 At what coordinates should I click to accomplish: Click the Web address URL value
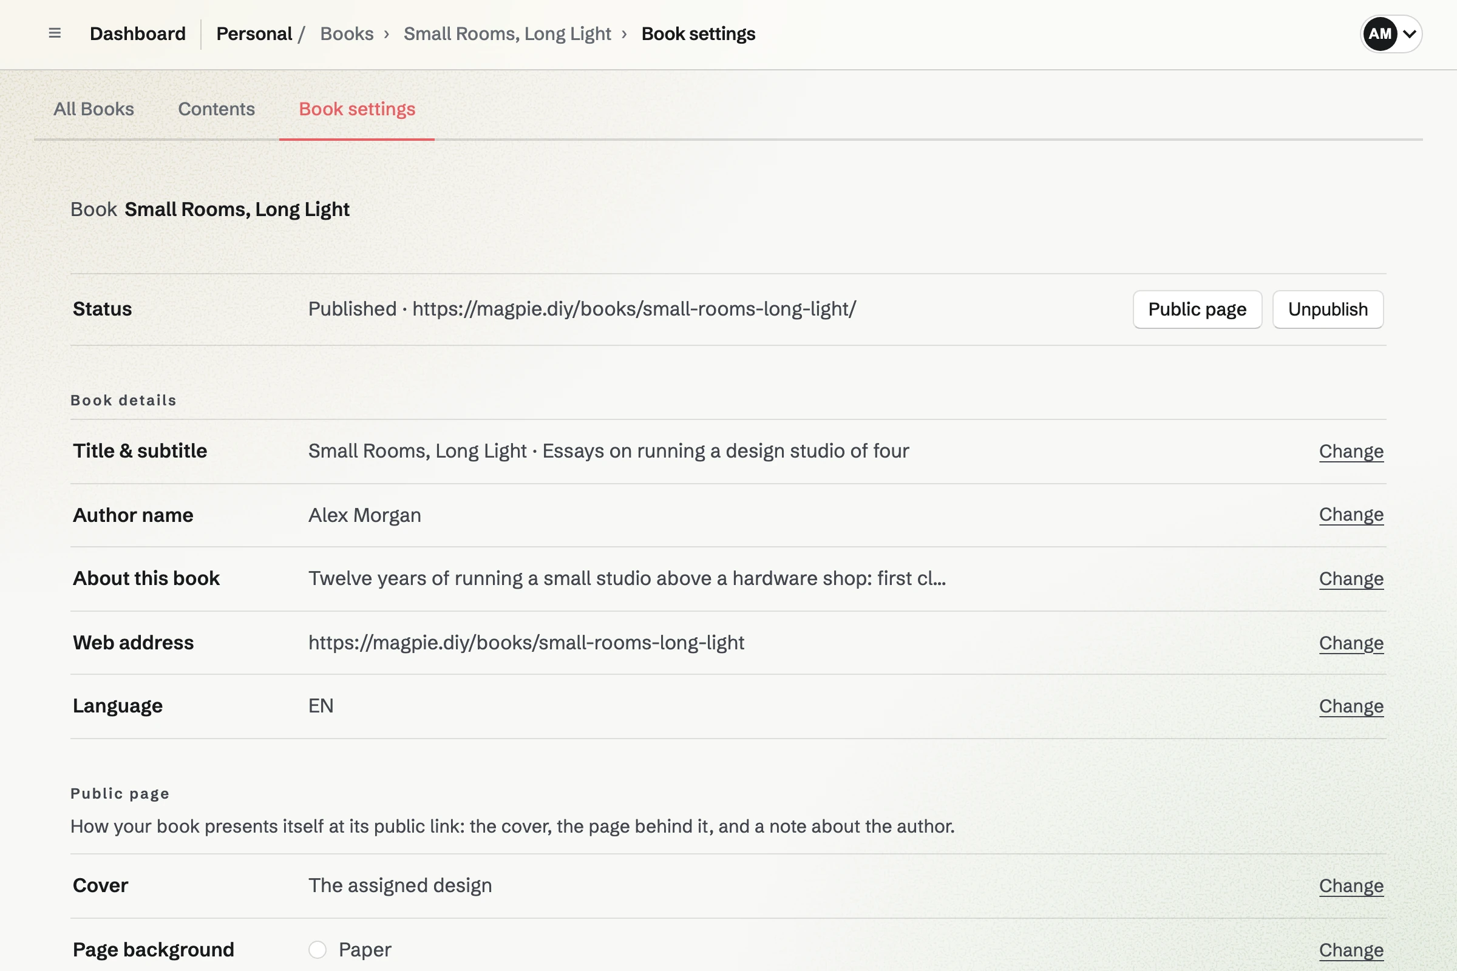pyautogui.click(x=526, y=643)
